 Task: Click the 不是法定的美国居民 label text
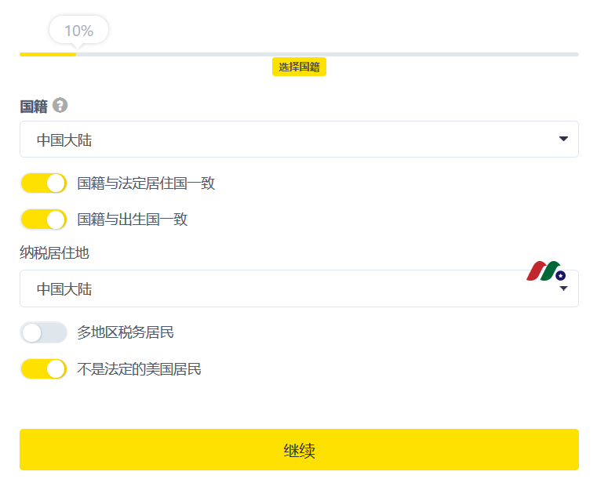pyautogui.click(x=140, y=369)
